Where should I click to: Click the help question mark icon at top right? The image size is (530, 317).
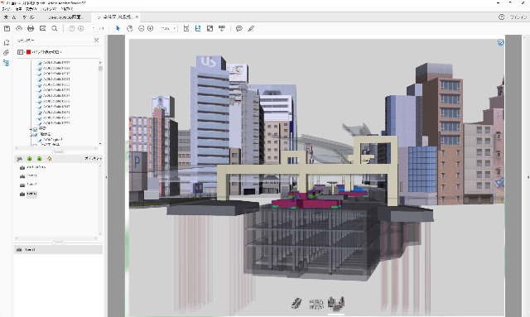(x=502, y=17)
